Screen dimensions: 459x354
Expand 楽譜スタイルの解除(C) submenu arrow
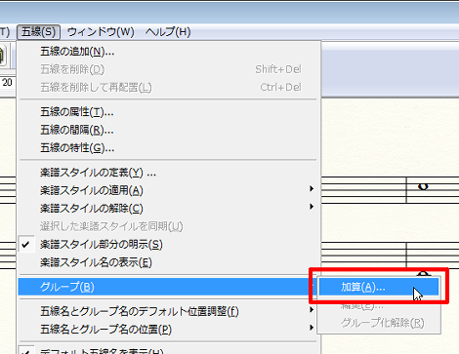(x=312, y=207)
